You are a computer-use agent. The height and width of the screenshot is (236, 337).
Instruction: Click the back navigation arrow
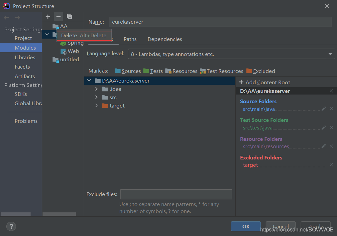pos(7,18)
